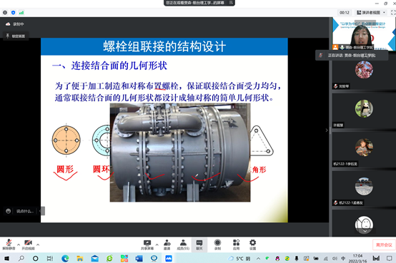
Task: Expand the audio options arrow beside microphone
Action: (19, 244)
